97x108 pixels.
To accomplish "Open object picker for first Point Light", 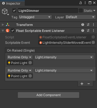I will [x=30, y=63].
